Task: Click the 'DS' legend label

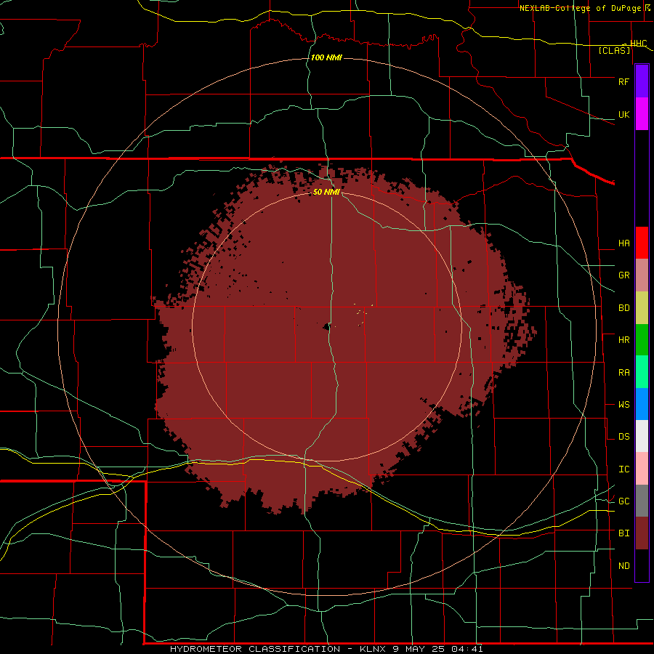Action: (623, 437)
